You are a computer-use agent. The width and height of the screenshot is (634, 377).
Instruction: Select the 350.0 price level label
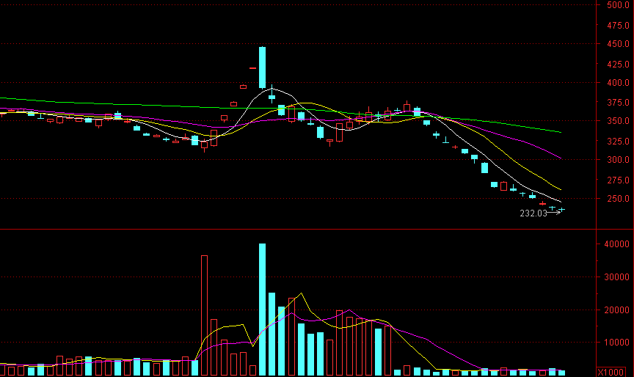[618, 121]
